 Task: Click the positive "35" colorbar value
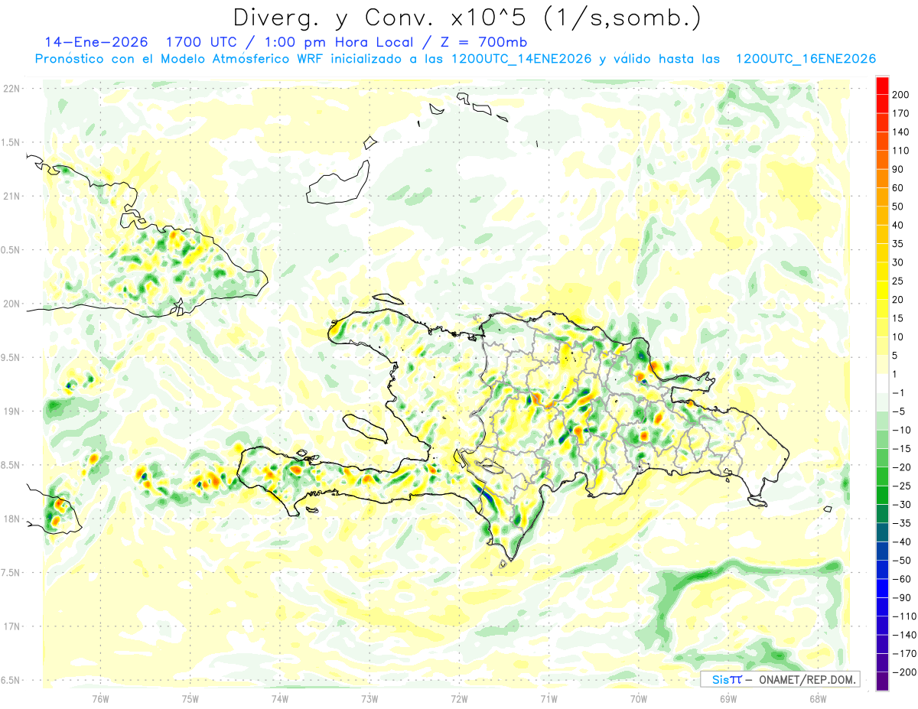898,244
